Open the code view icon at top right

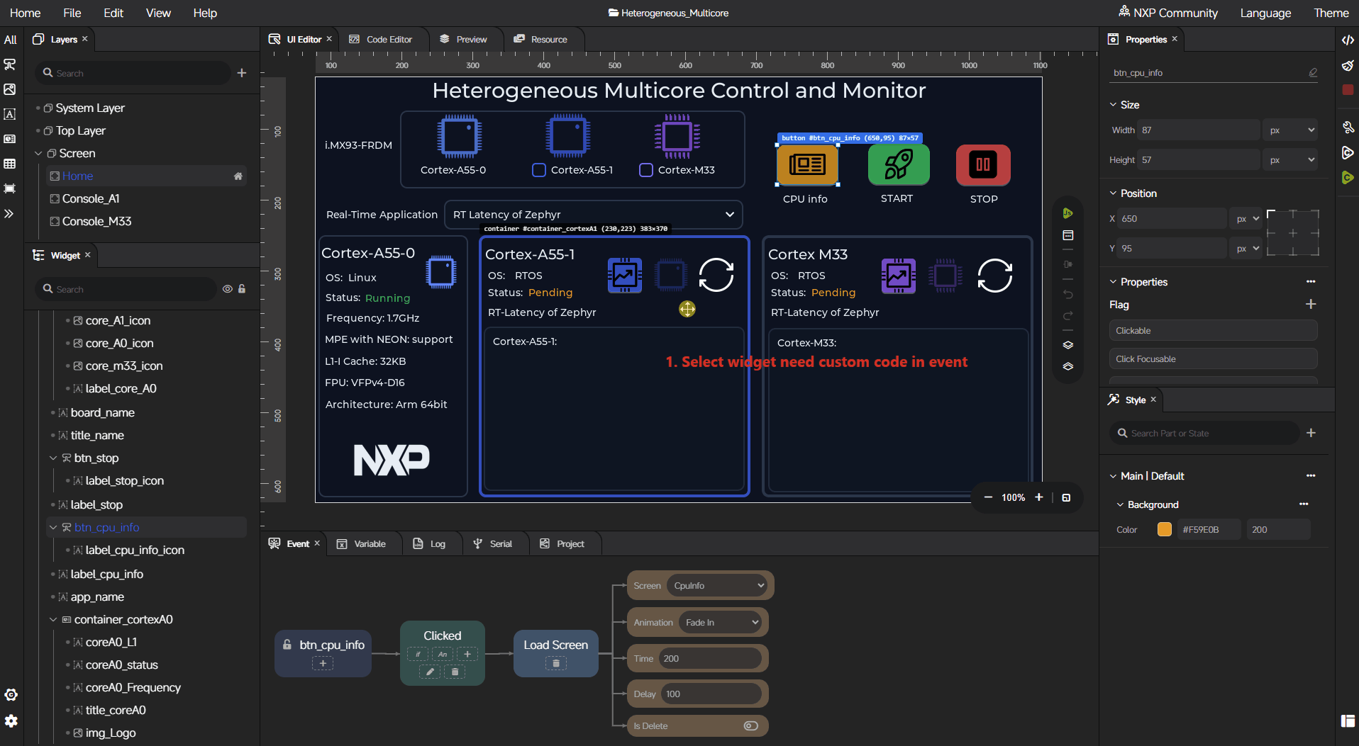pyautogui.click(x=1348, y=40)
